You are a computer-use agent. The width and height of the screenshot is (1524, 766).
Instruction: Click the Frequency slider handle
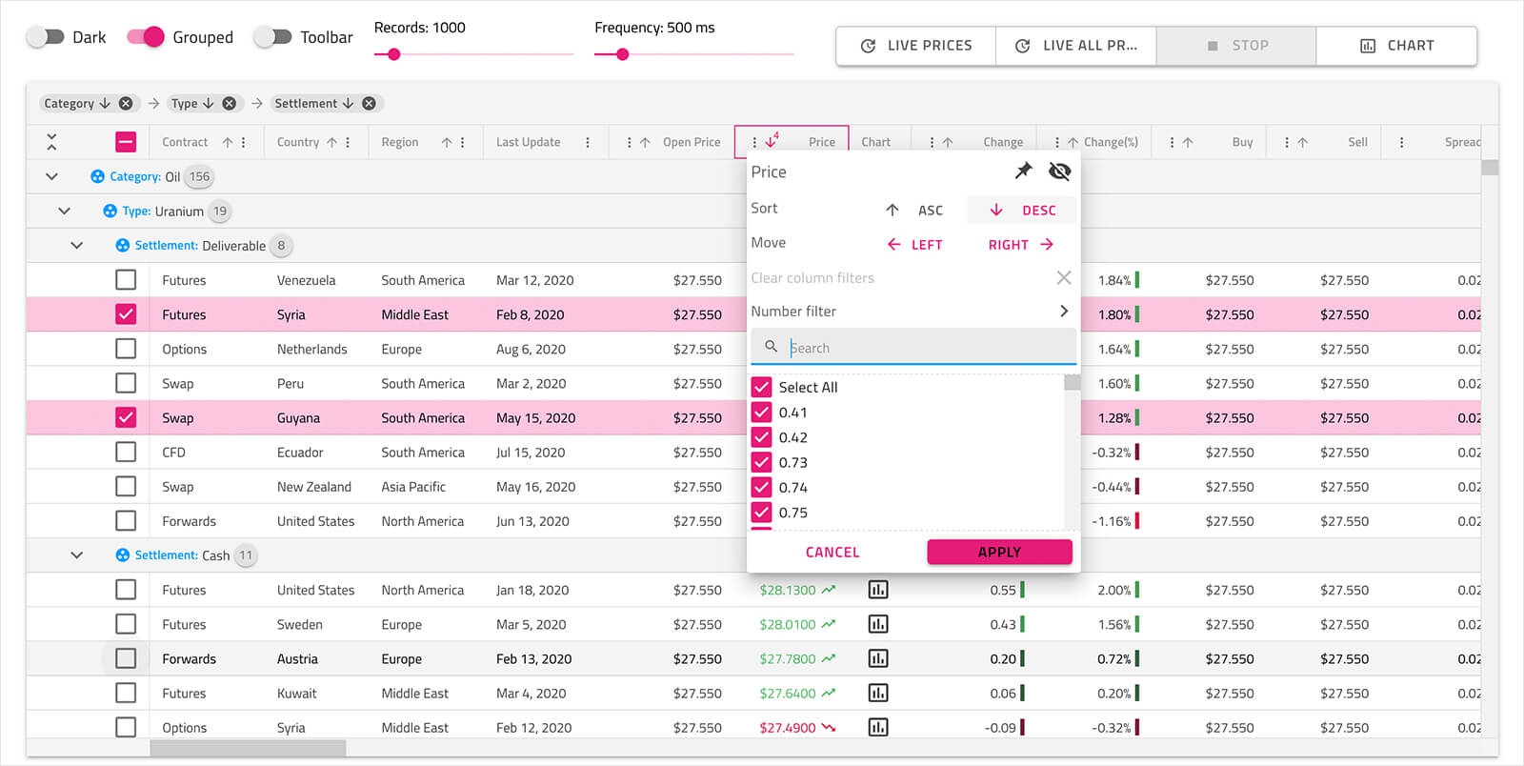[x=622, y=54]
